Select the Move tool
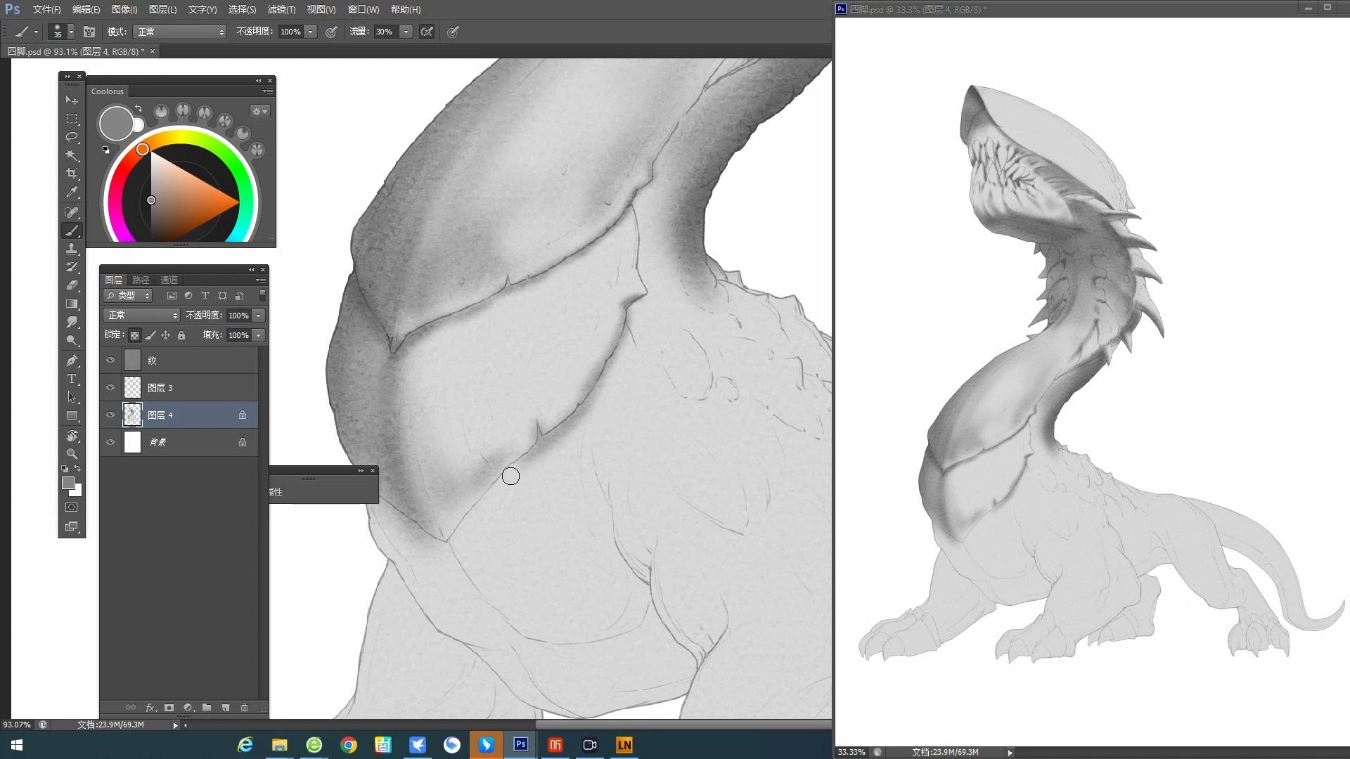 tap(72, 100)
